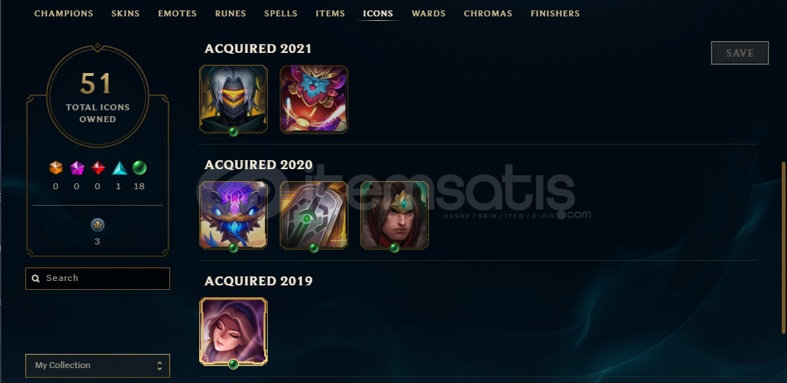Open the Skins tab
This screenshot has height=383, width=787.
(x=125, y=13)
